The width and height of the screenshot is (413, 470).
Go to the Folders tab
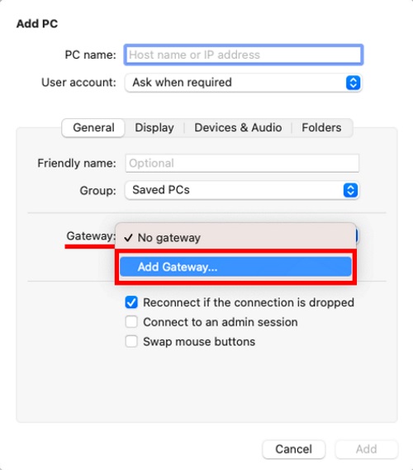click(x=321, y=128)
